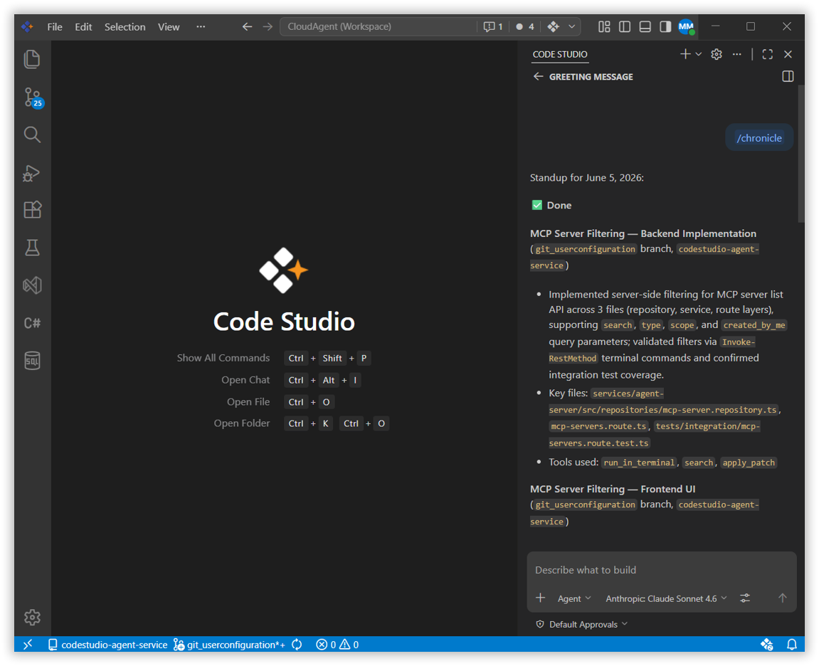Open the File menu
Image resolution: width=819 pixels, height=666 pixels.
pos(55,26)
